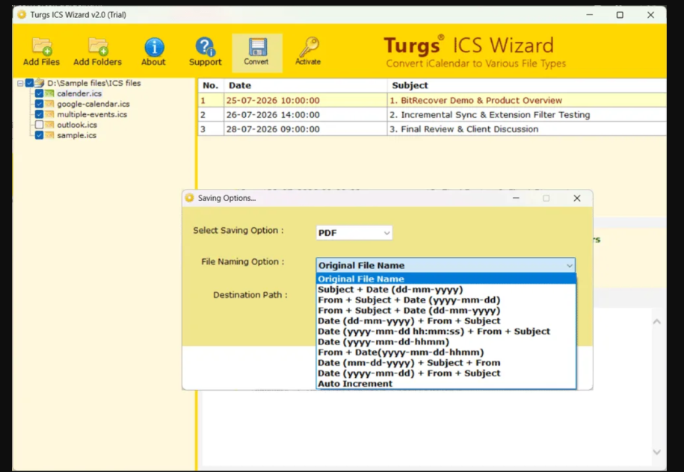Select the calender.ics tree item
The image size is (684, 472).
[79, 93]
